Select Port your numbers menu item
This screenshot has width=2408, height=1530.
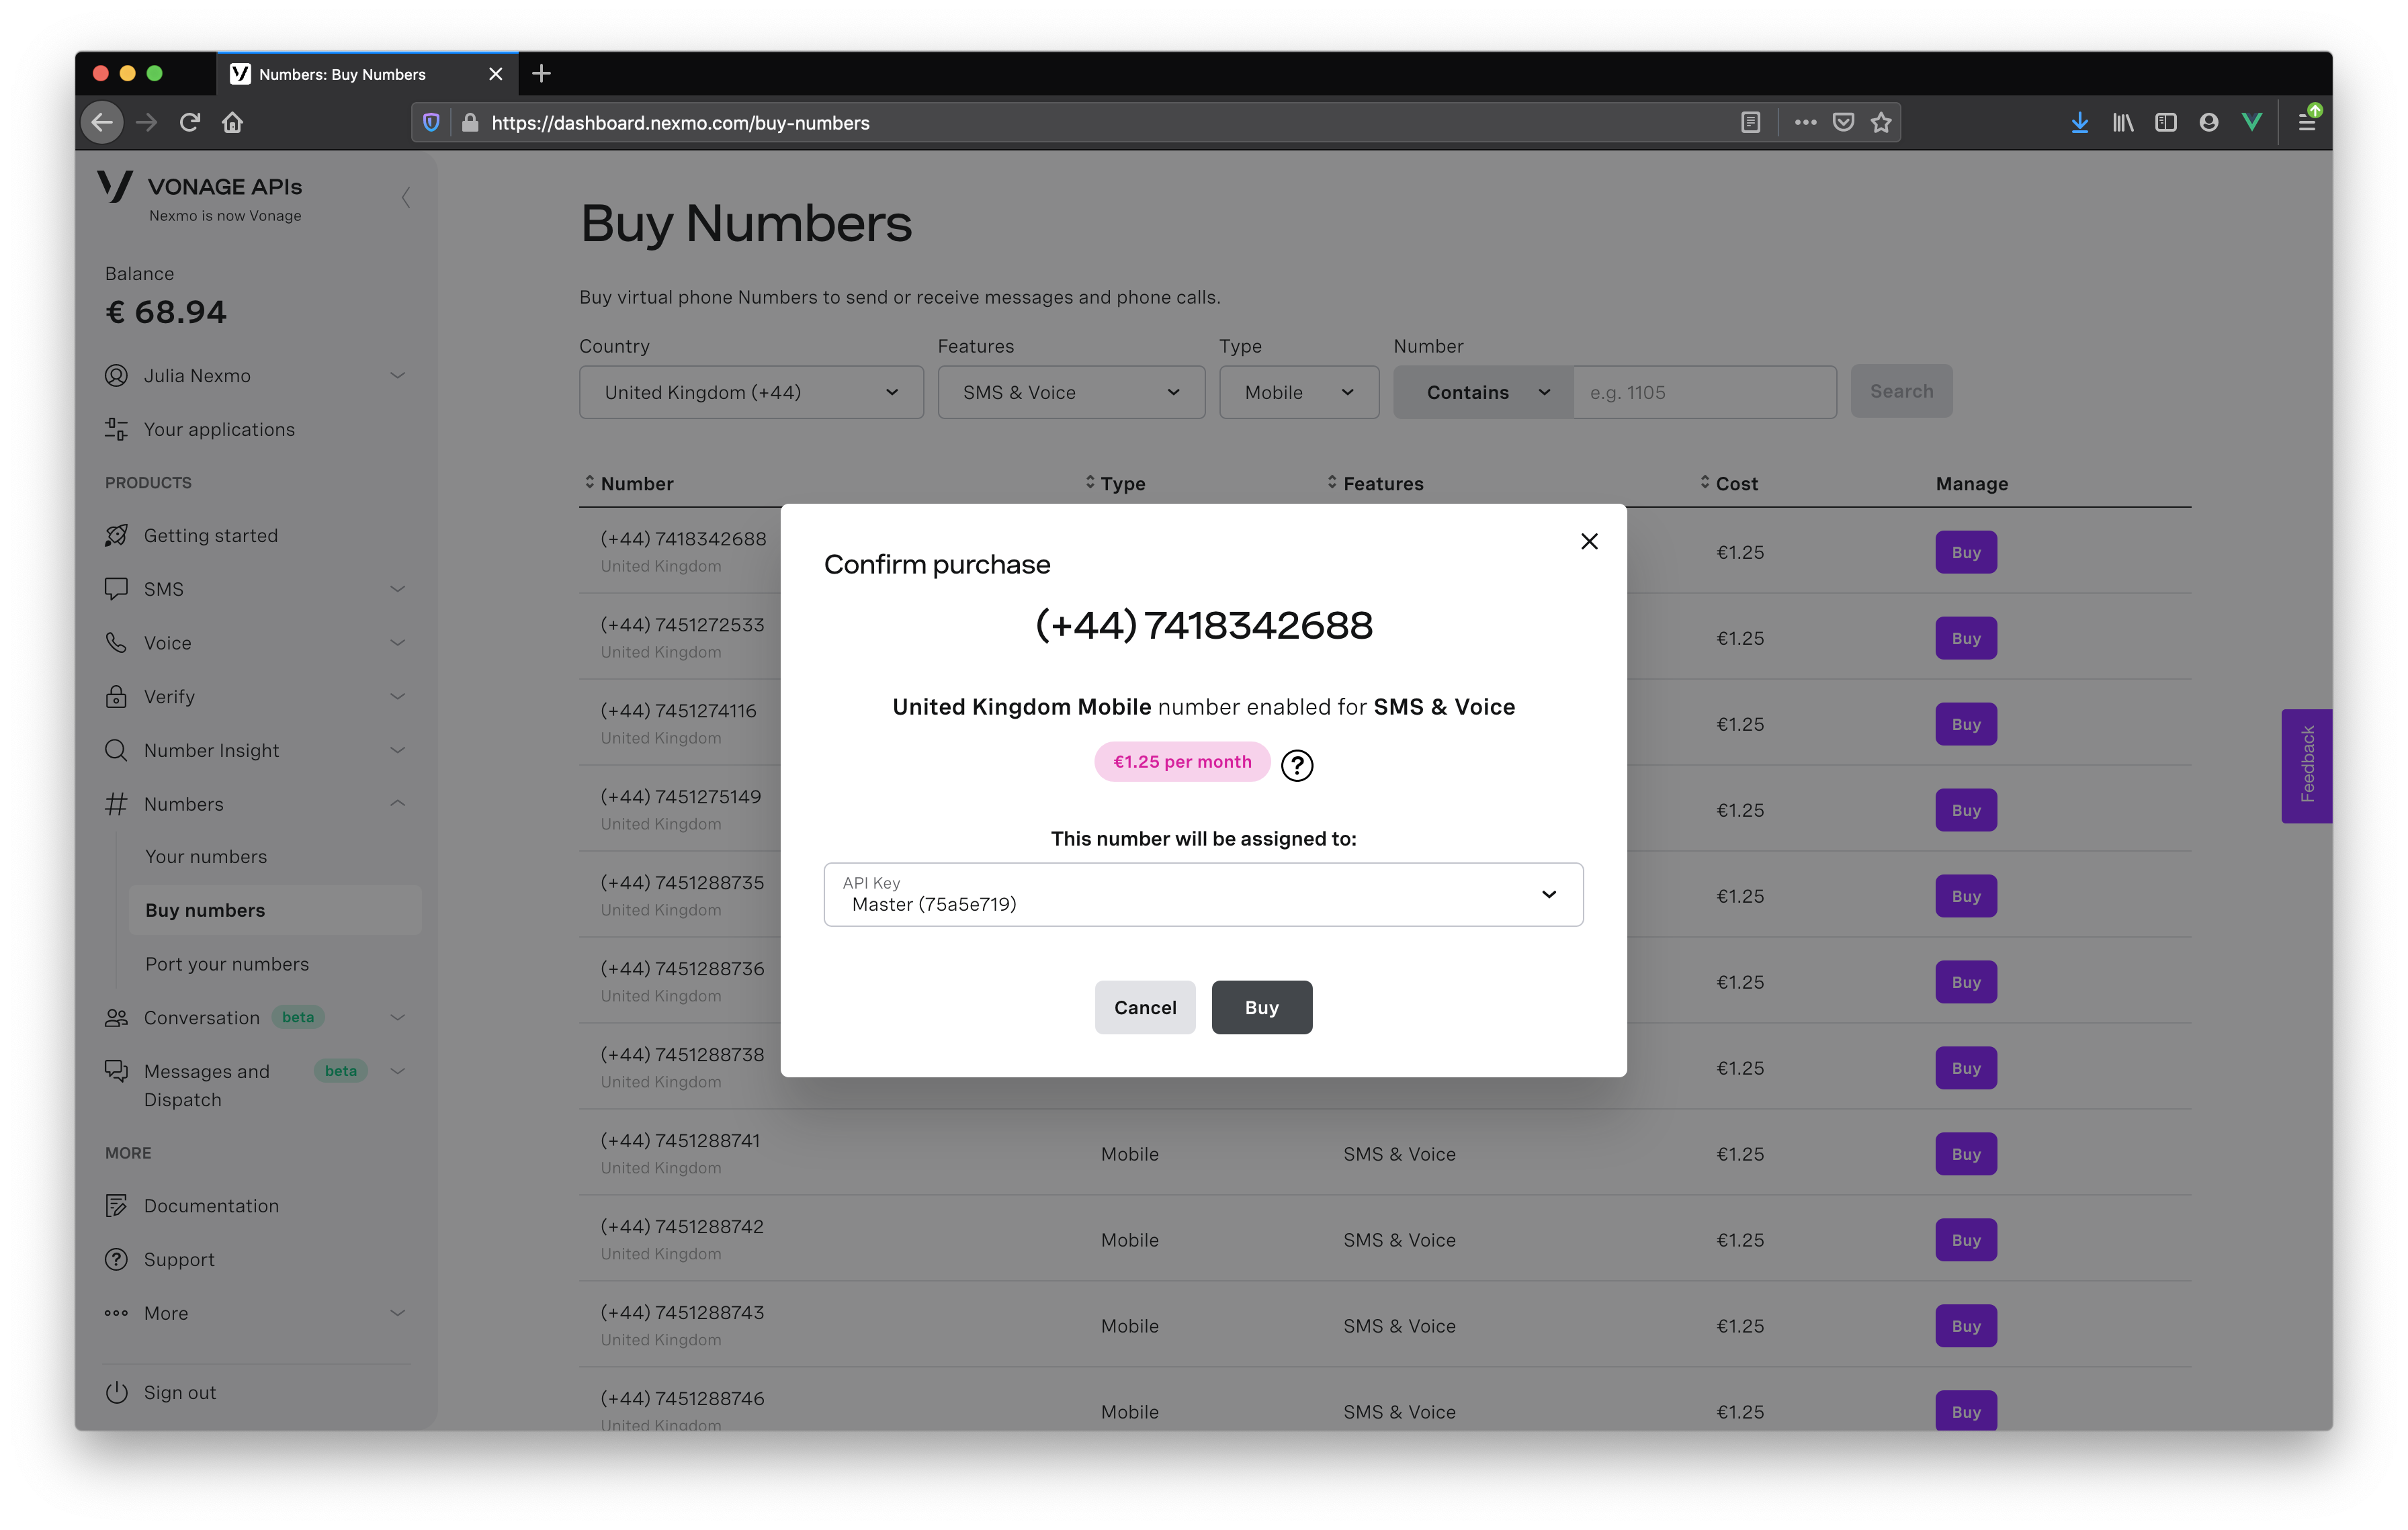pyautogui.click(x=227, y=964)
